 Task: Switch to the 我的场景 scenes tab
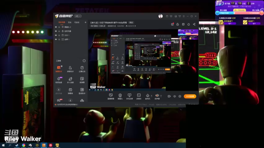[x=62, y=22]
